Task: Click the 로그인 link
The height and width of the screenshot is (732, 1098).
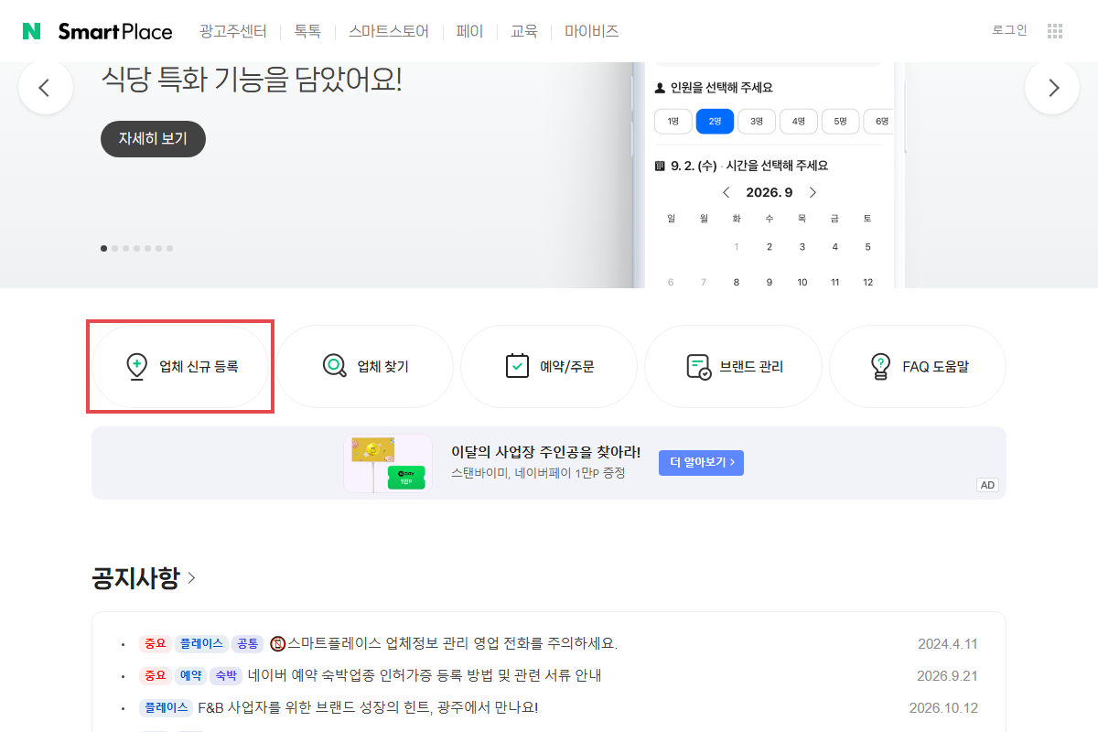Action: (1009, 30)
